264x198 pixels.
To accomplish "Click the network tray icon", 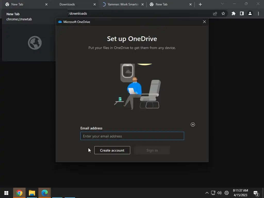I will 213,193.
